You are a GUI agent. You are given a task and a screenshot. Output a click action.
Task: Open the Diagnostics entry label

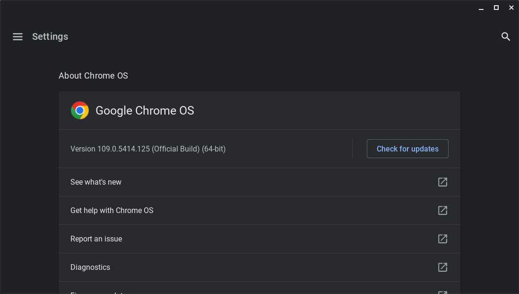coord(90,267)
